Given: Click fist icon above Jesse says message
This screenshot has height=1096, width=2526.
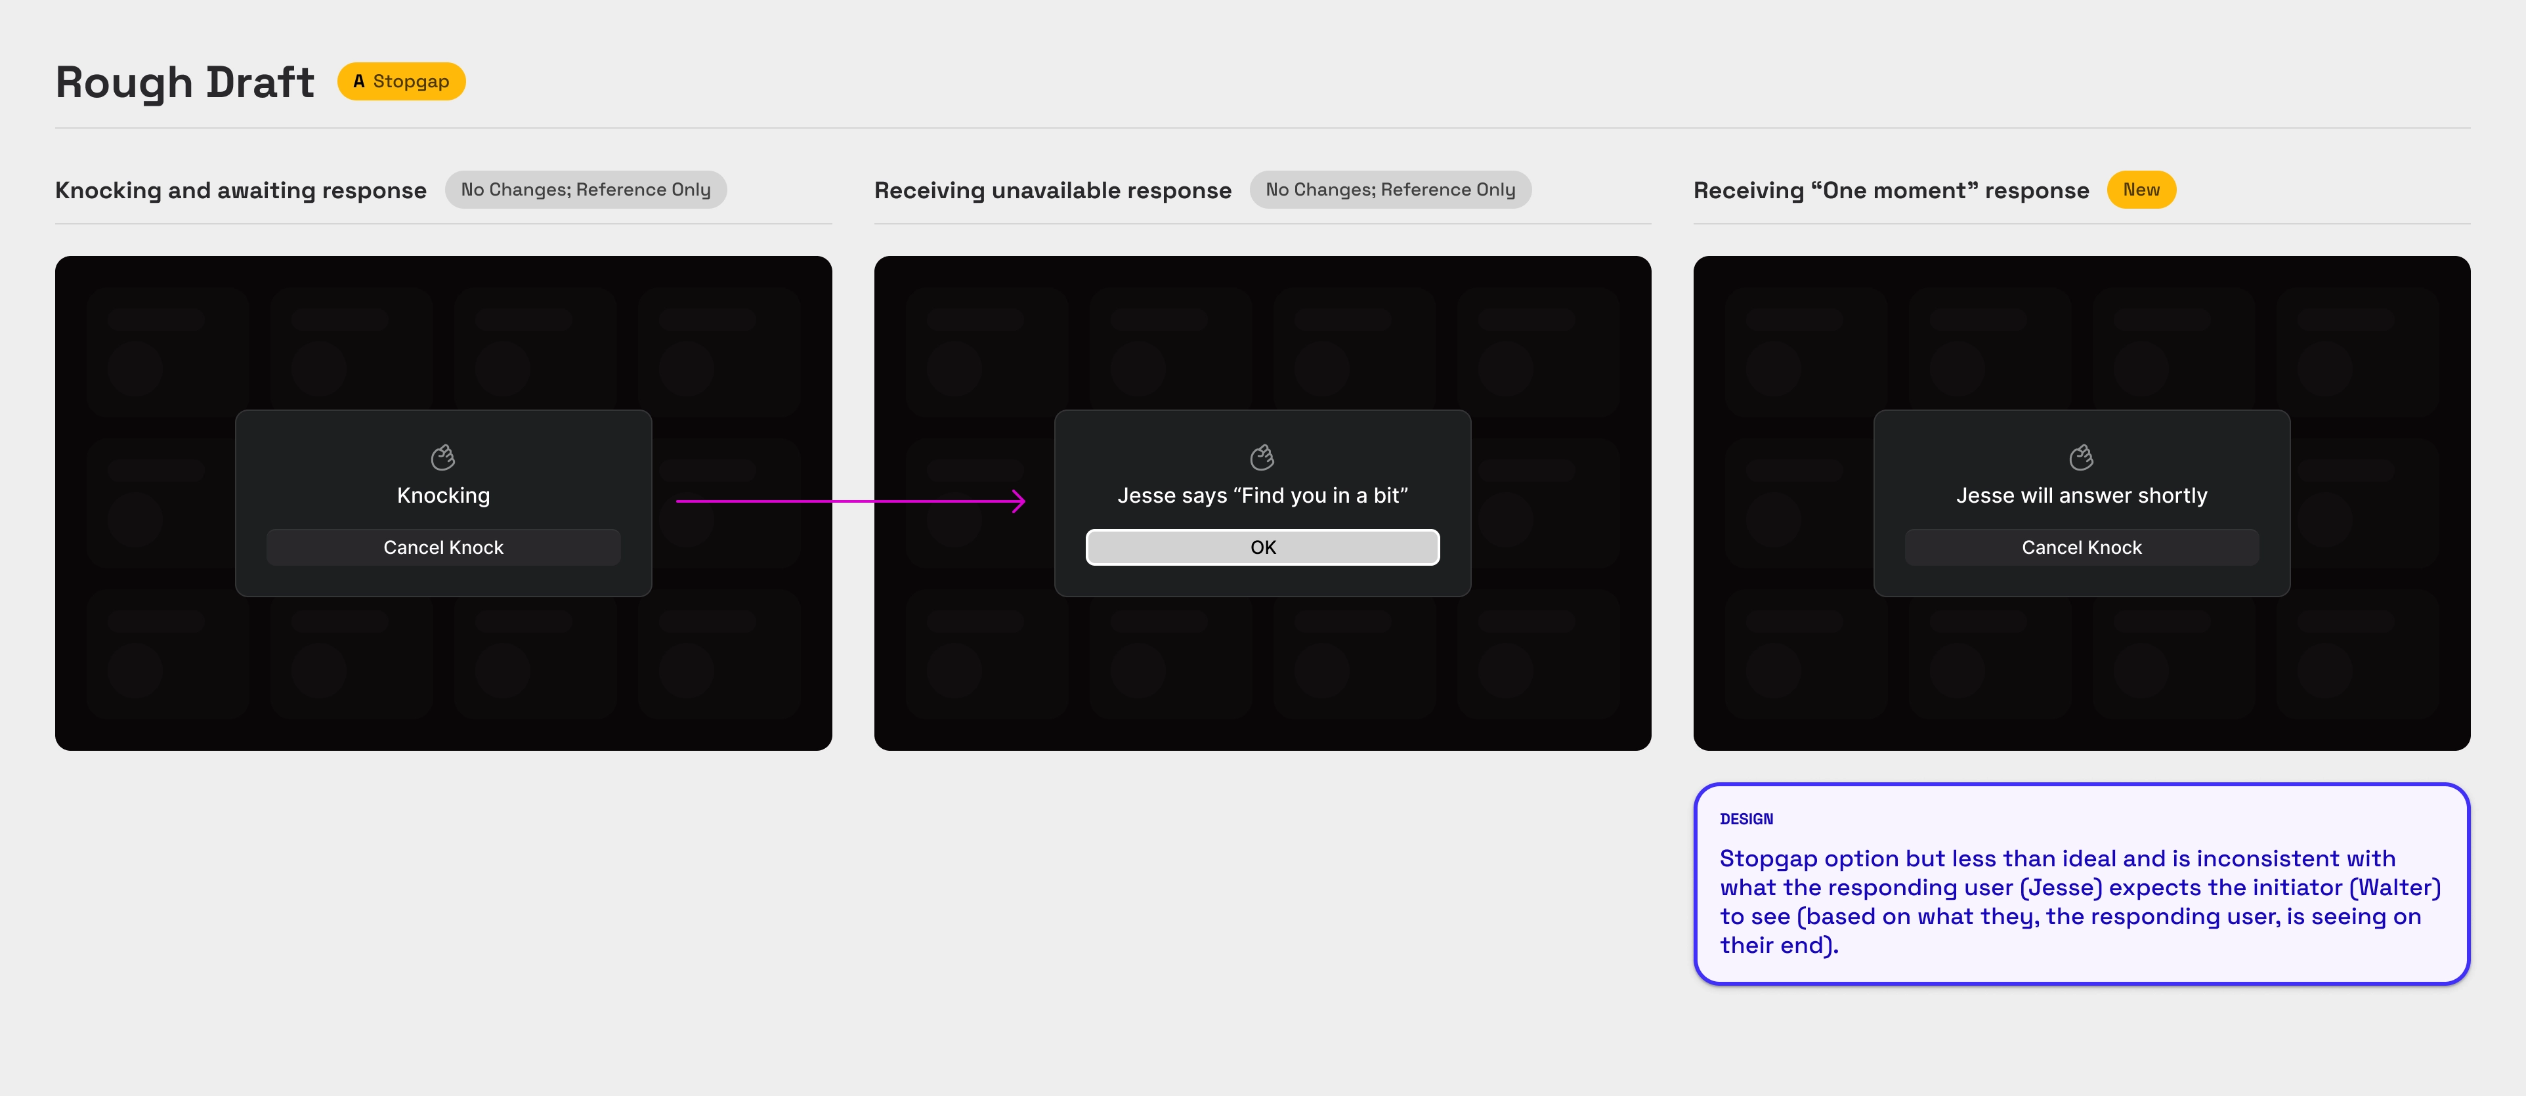Looking at the screenshot, I should [1262, 457].
